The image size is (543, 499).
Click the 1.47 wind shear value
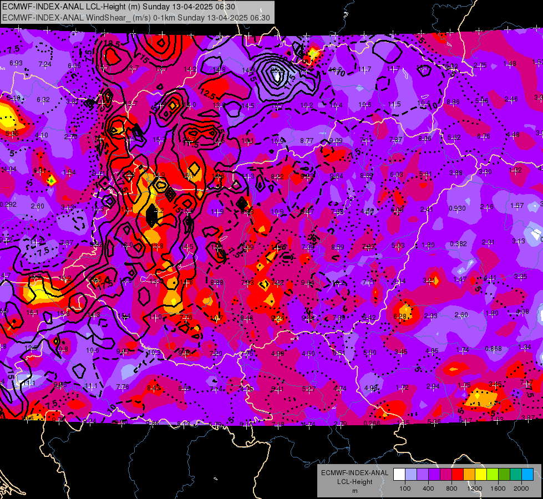click(460, 279)
